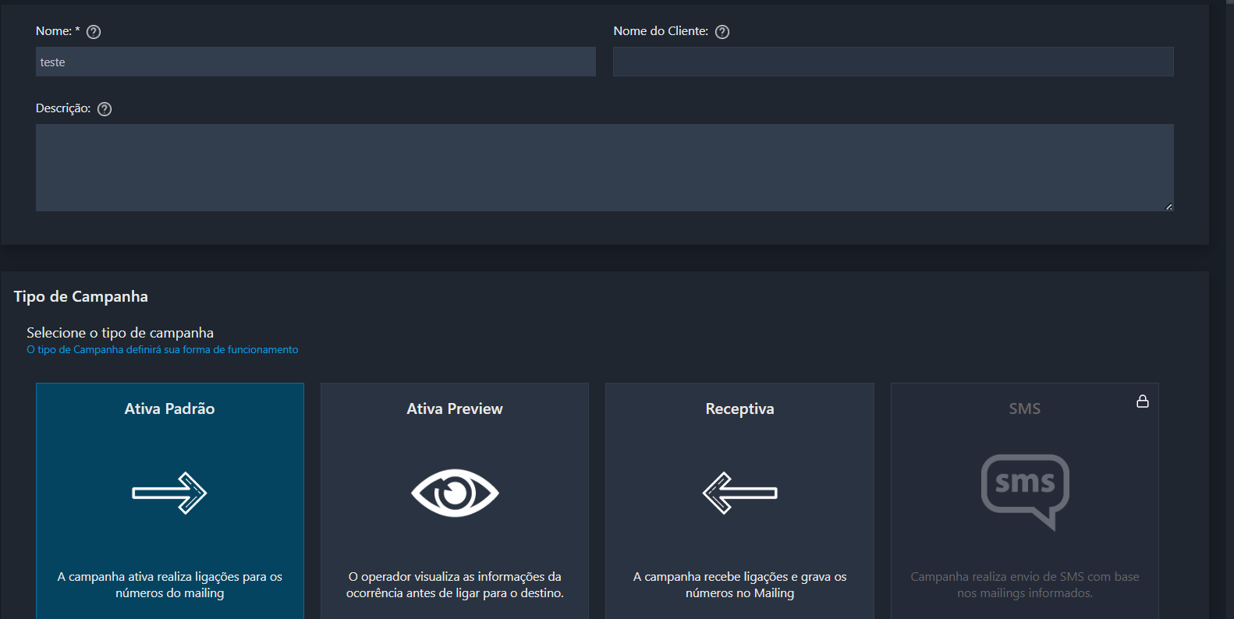Click the right arrow icon in Ativa Padrão
This screenshot has width=1234, height=619.
pos(169,493)
